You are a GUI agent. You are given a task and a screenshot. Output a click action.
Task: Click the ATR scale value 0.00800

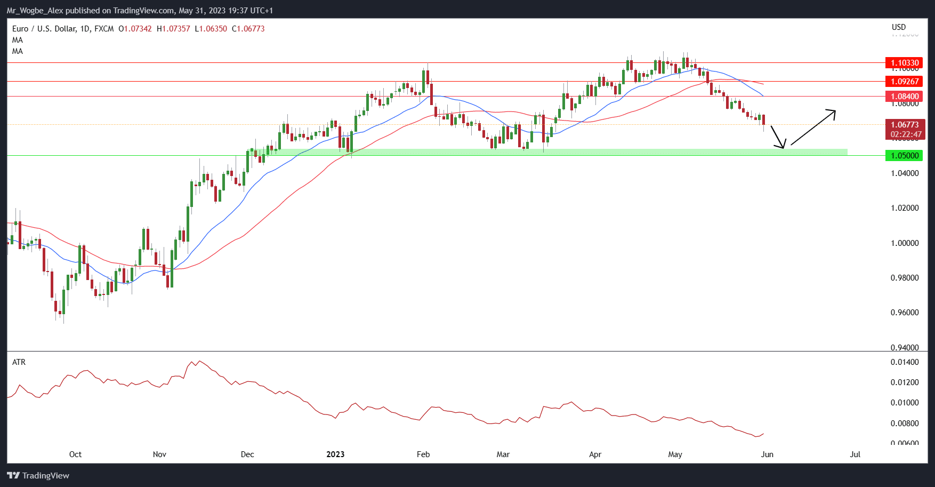[905, 424]
